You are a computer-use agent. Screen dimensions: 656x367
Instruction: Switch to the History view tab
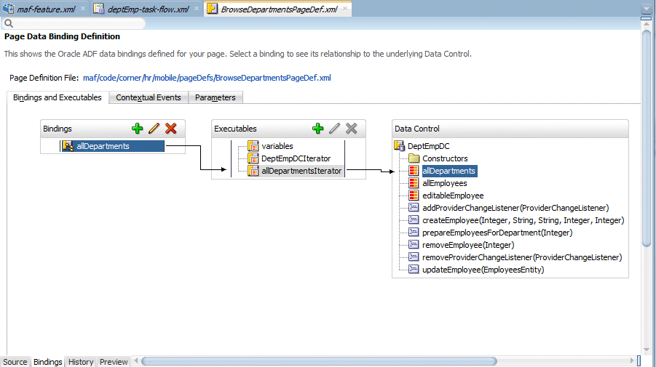[81, 362]
